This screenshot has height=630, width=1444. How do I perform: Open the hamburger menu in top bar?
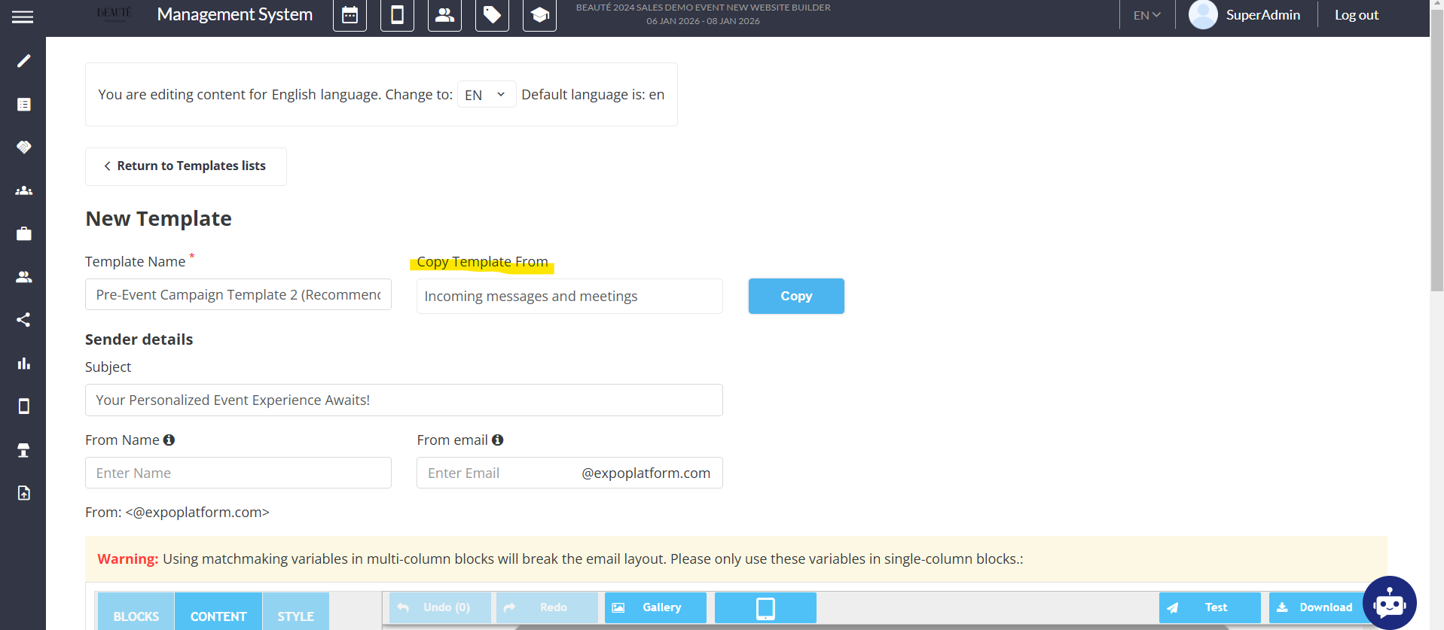pyautogui.click(x=23, y=17)
